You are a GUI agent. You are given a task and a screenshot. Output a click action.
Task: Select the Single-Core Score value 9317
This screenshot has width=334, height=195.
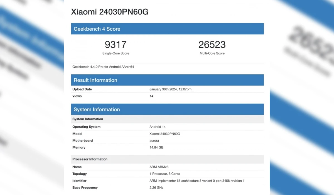point(116,44)
